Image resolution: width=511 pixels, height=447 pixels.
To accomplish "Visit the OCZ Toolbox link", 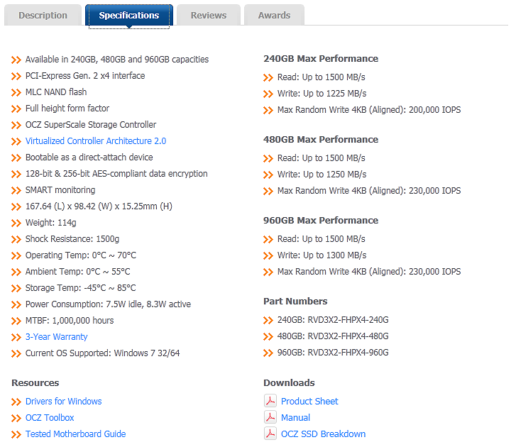I will 50,418.
